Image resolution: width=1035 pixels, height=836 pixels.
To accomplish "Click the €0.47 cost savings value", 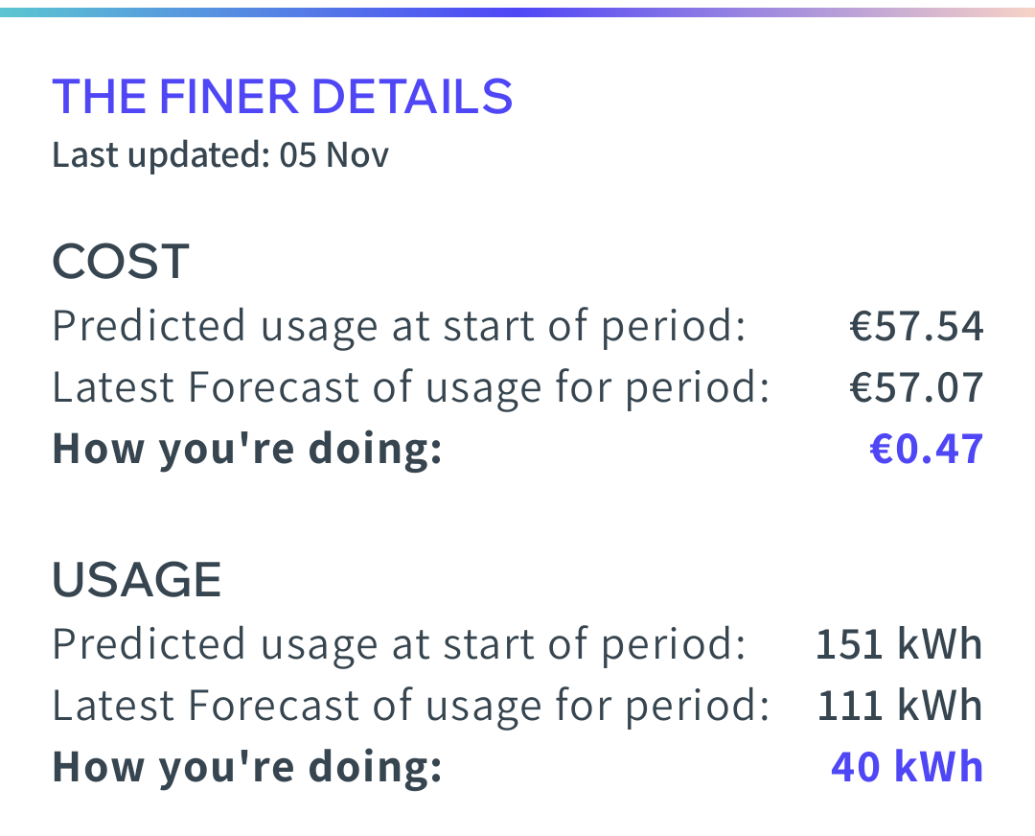I will (927, 449).
